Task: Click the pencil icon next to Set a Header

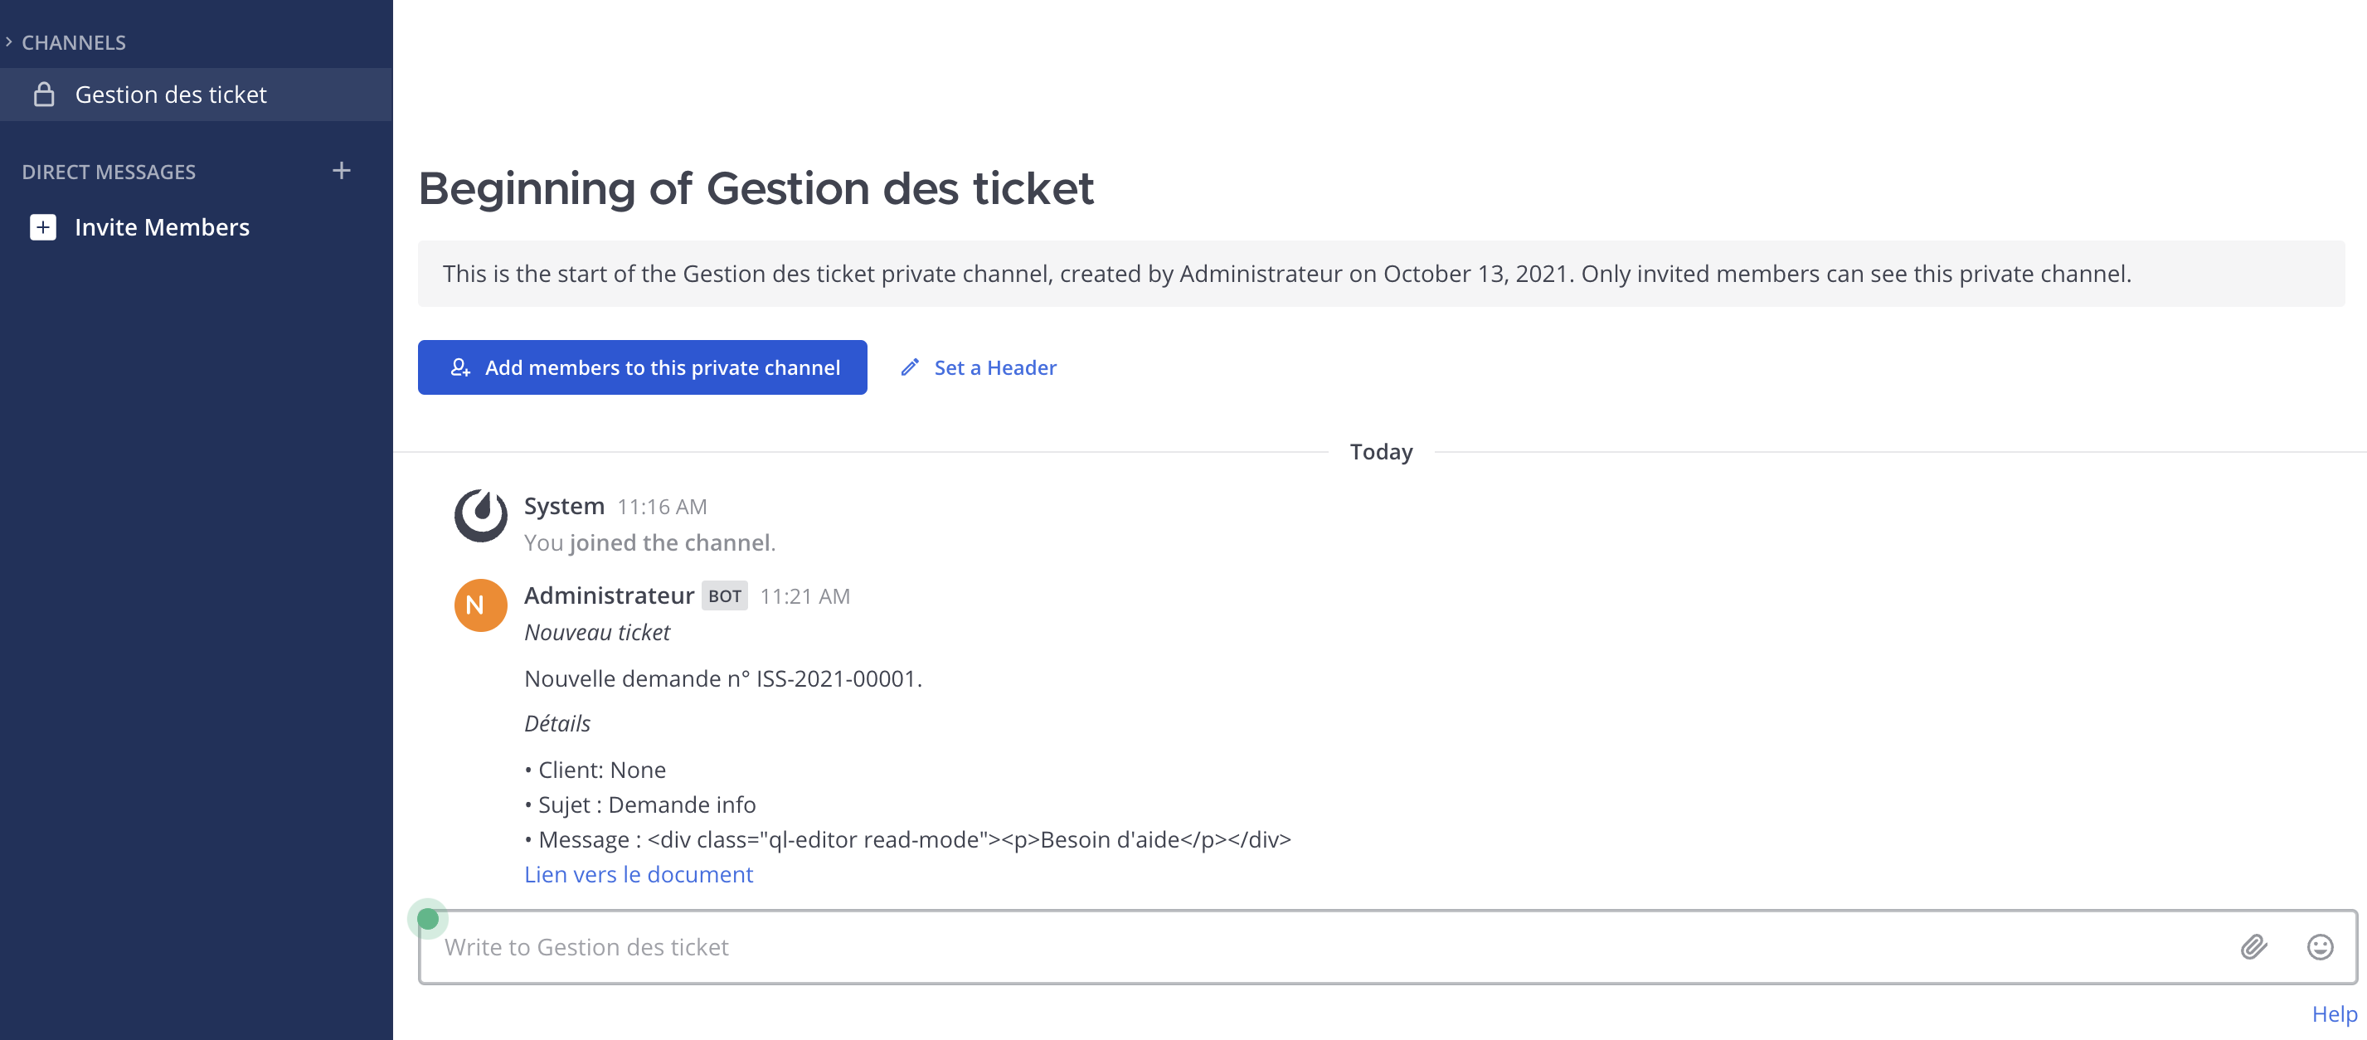Action: tap(910, 367)
